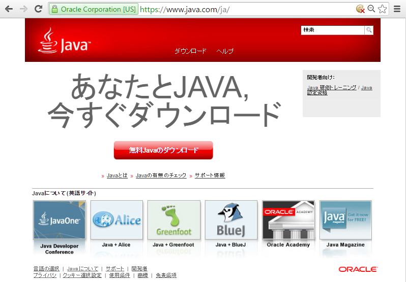Open サポート footer link
The width and height of the screenshot is (406, 282).
click(114, 269)
